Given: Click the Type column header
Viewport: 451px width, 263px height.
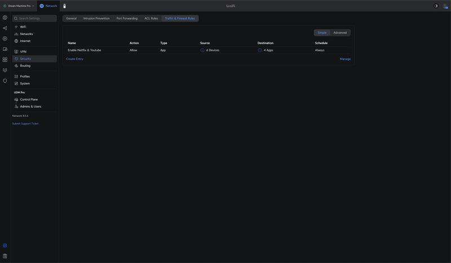Looking at the screenshot, I should [x=163, y=43].
